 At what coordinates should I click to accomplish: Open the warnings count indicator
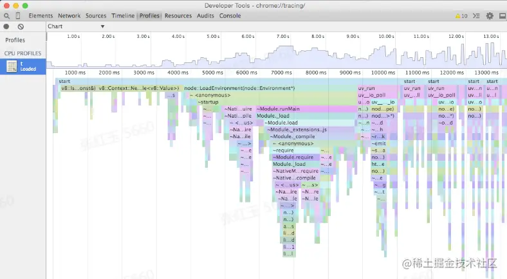(x=461, y=16)
